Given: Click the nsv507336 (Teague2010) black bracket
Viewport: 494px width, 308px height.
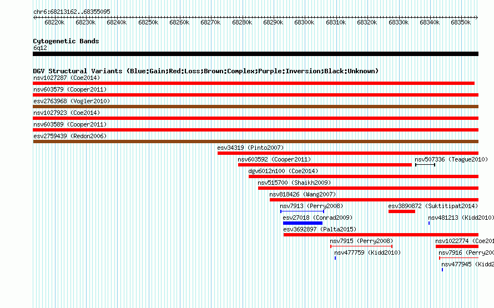Looking at the screenshot, I should click(425, 165).
